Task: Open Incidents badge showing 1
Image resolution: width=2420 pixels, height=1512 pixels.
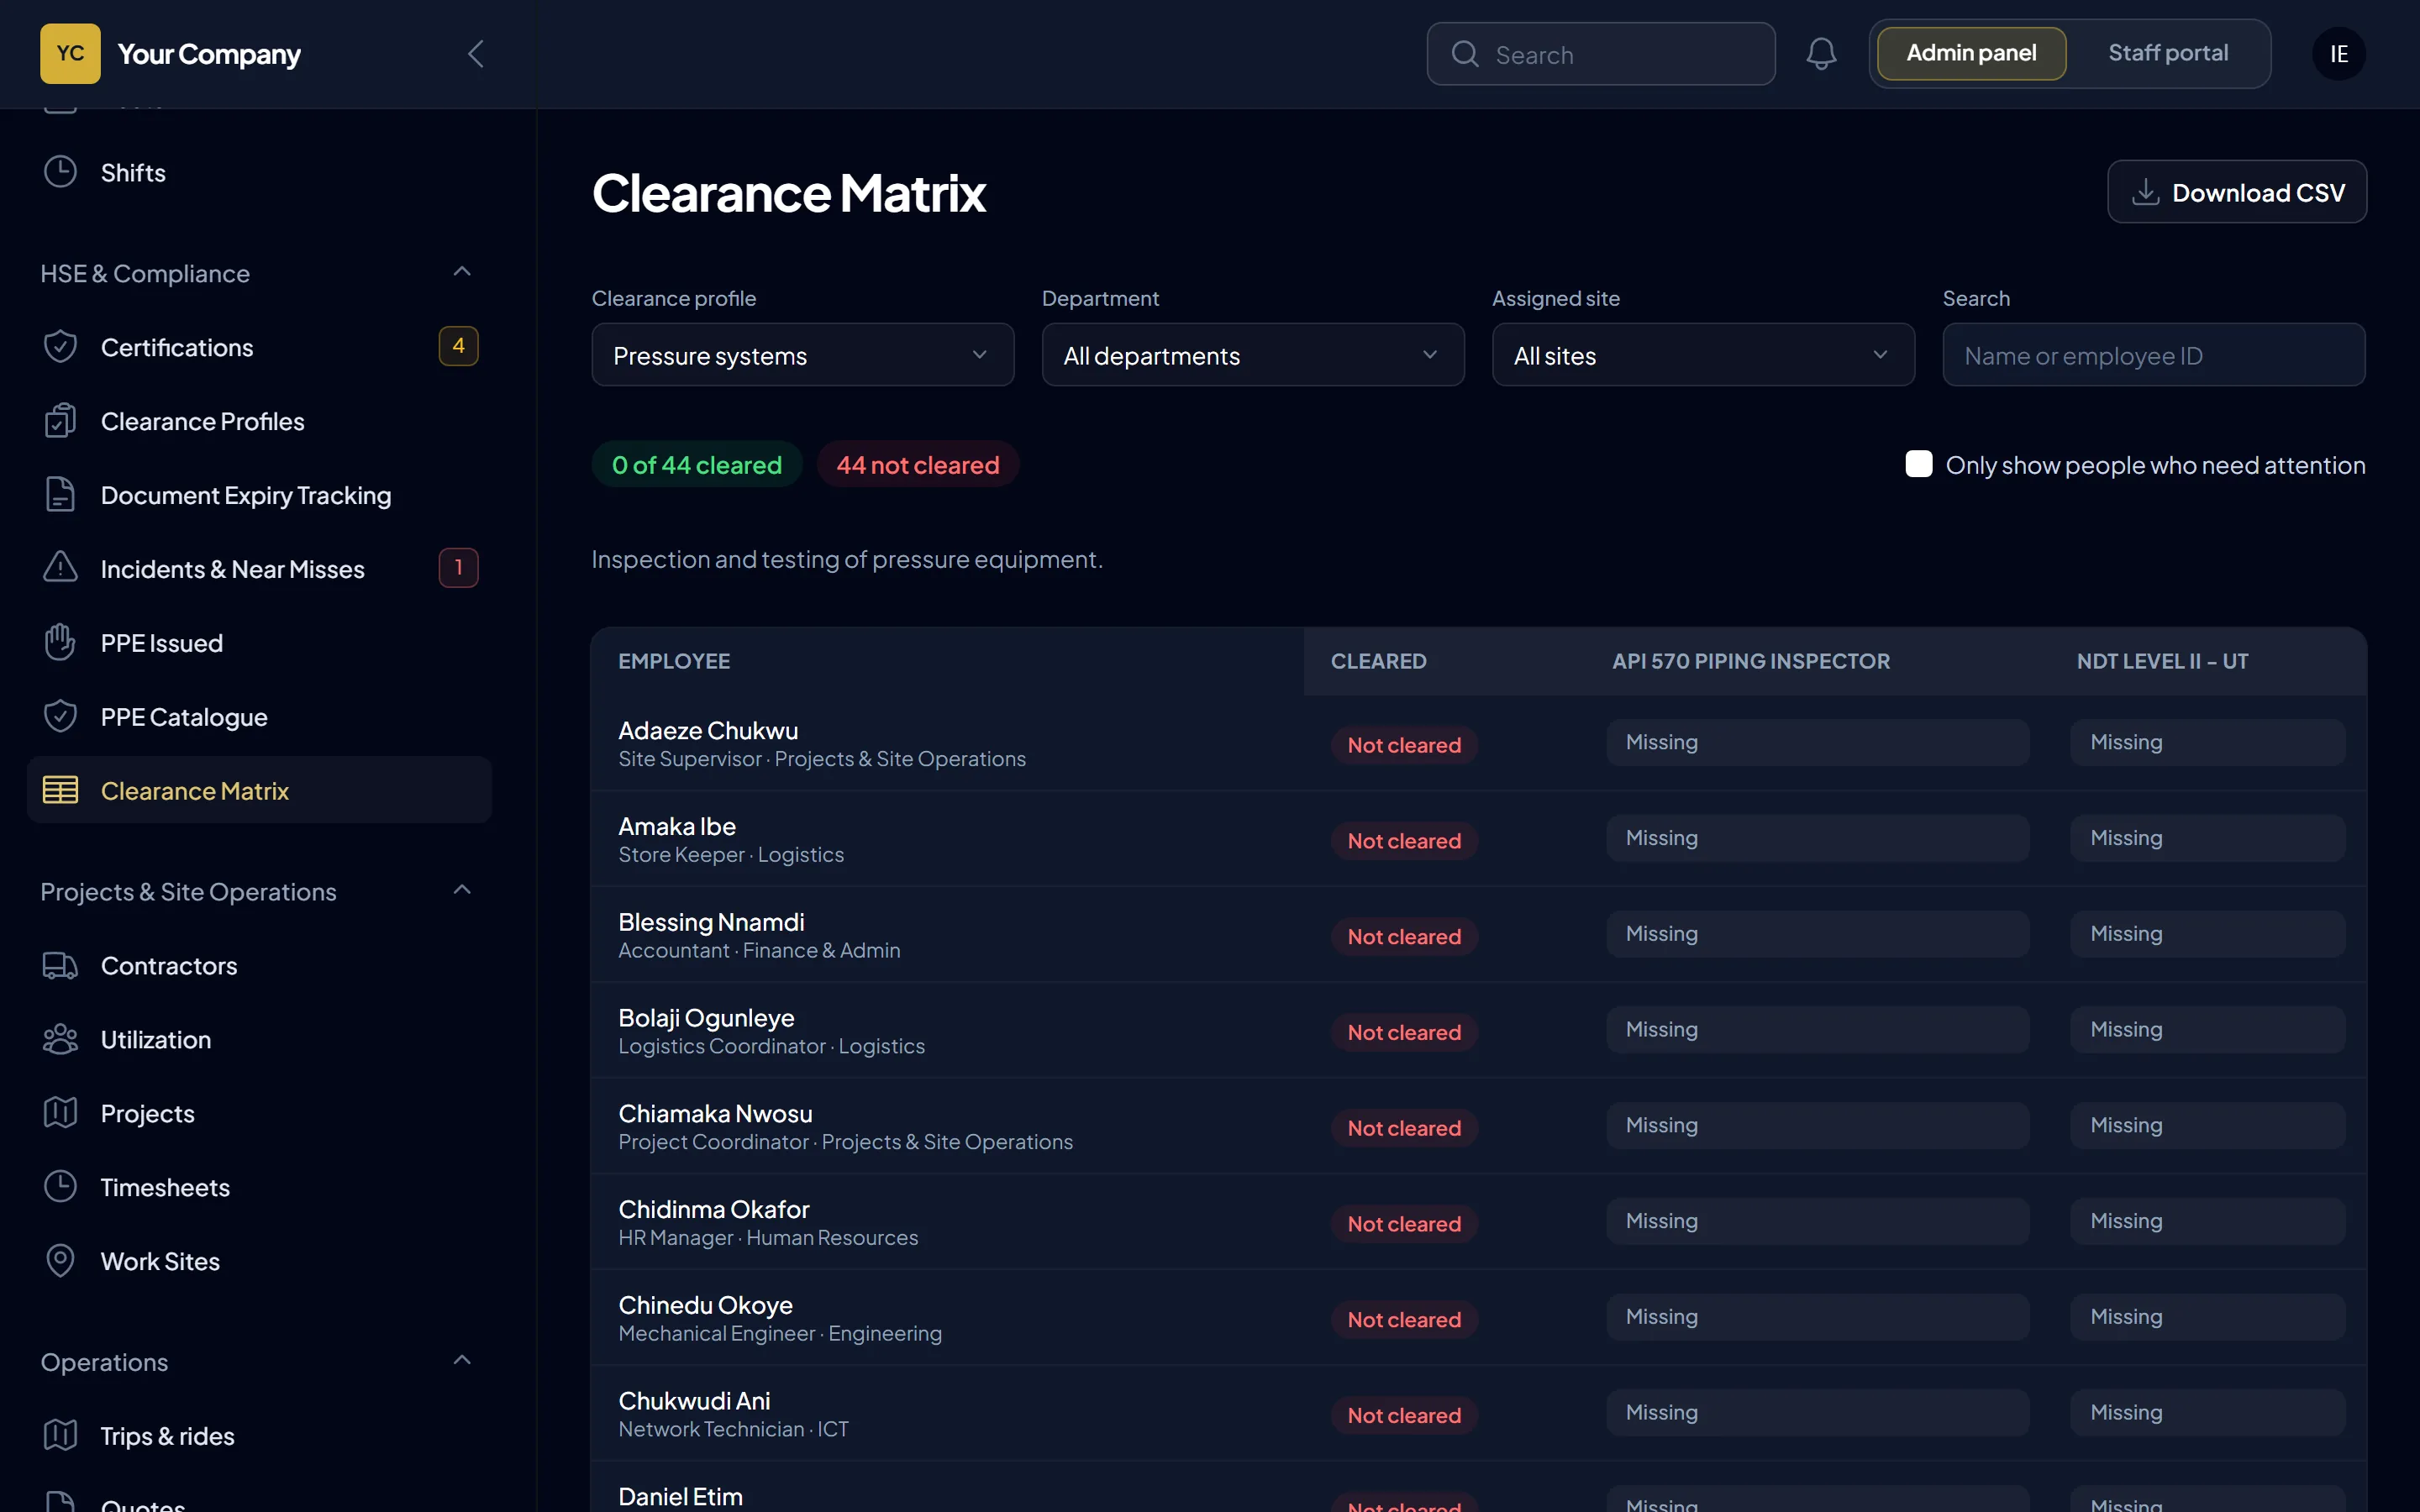Action: (458, 568)
